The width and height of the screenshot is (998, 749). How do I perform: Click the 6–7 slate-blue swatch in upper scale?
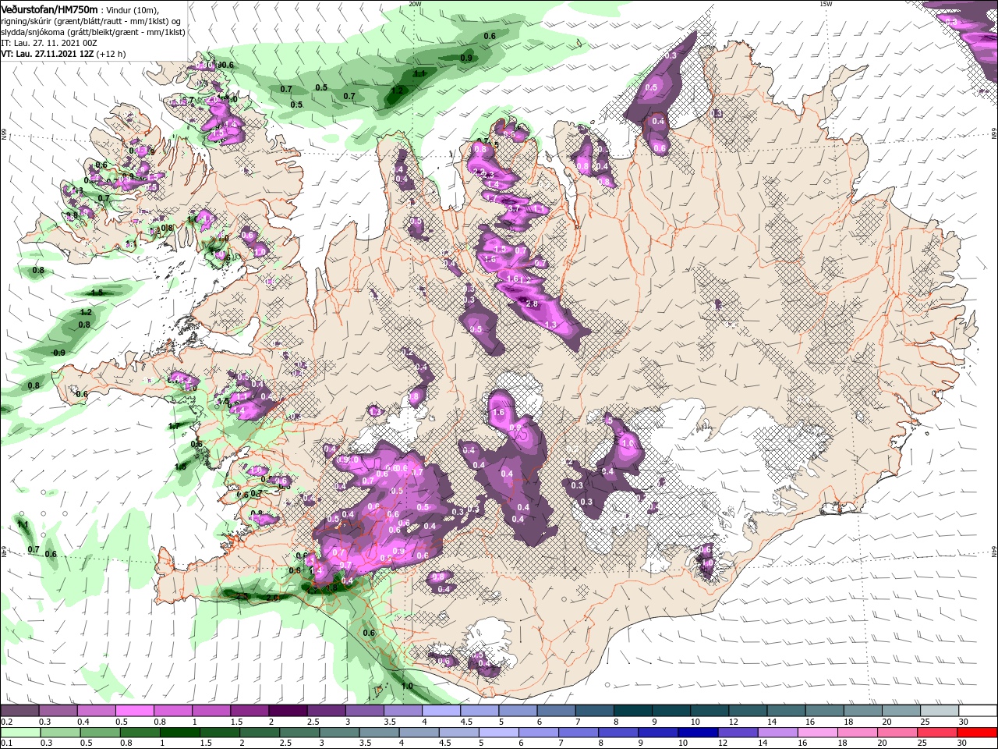(554, 711)
